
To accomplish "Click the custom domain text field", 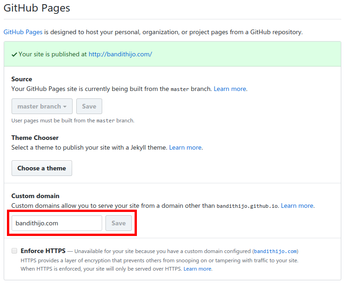I will [x=56, y=223].
